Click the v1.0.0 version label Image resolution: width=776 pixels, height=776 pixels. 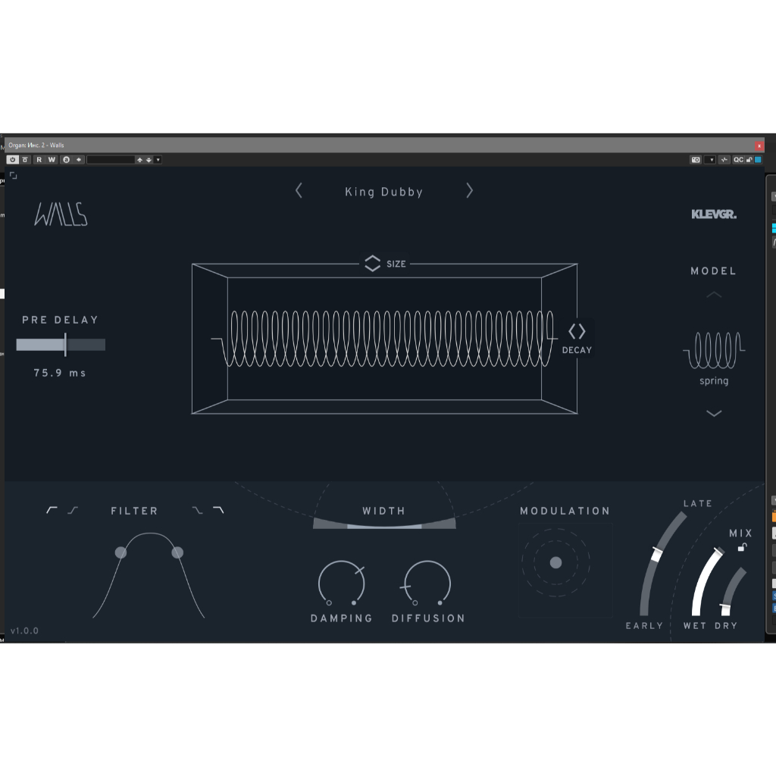24,630
